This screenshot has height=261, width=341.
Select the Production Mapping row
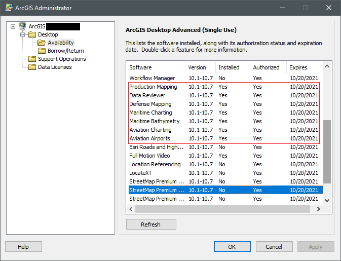tap(224, 87)
